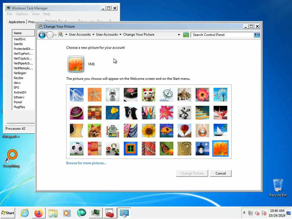
Task: Select the butterfly picture
Action: (x=167, y=149)
